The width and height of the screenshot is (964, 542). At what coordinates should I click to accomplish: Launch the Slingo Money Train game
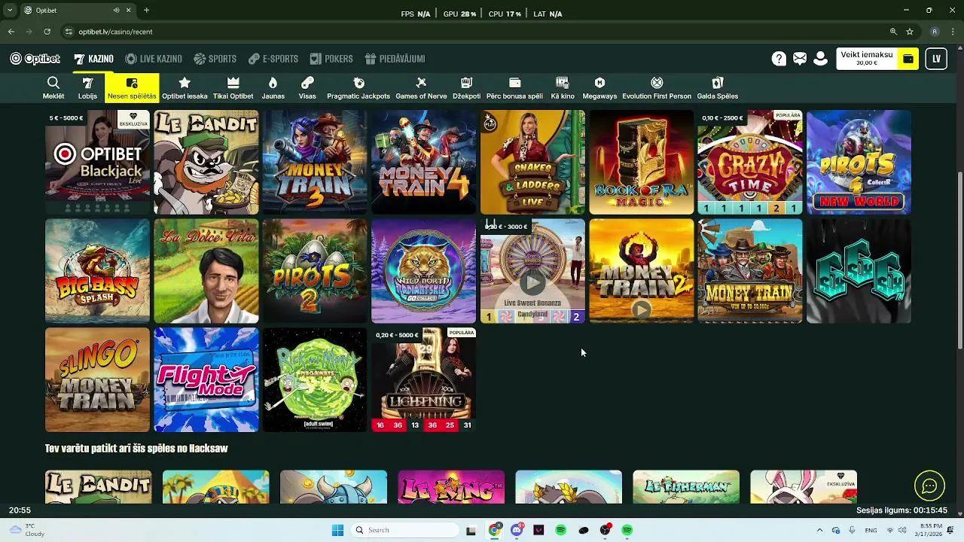coord(97,379)
